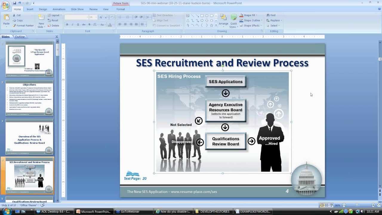This screenshot has height=215, width=382.
Task: Click Windows Start button
Action: (x=6, y=211)
